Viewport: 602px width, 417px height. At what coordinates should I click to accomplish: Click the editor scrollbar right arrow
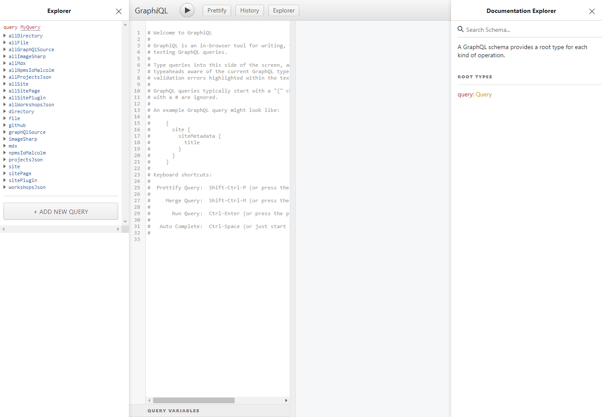pos(286,400)
